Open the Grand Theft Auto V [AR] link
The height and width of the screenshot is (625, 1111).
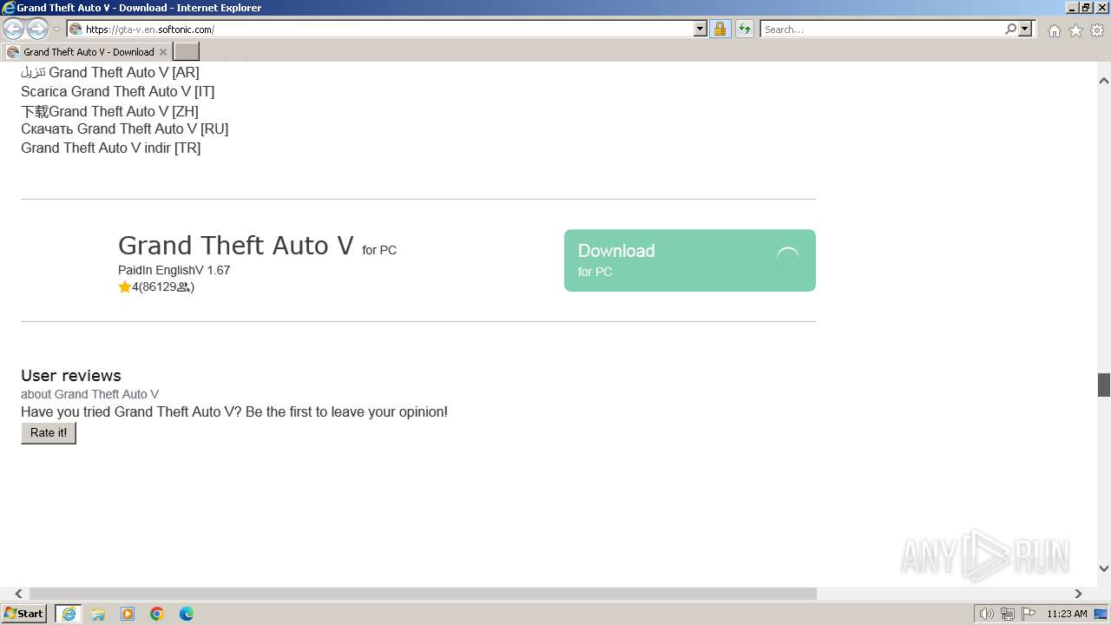[110, 72]
